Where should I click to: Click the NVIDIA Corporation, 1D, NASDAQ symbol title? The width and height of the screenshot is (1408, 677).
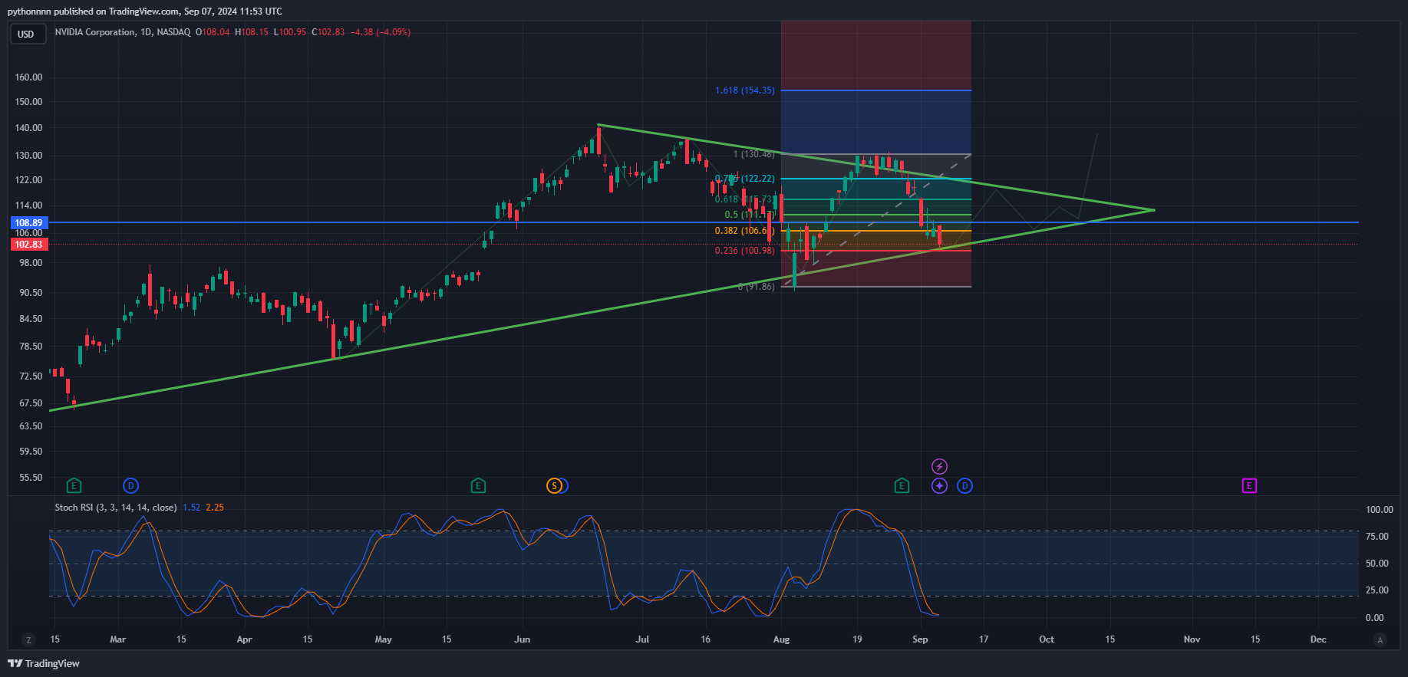point(123,32)
